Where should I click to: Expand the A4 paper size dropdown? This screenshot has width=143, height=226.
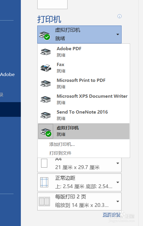click(x=118, y=163)
